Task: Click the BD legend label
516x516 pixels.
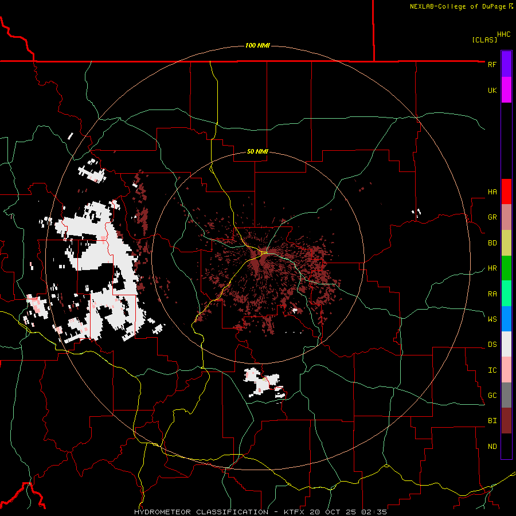Action: coord(492,243)
